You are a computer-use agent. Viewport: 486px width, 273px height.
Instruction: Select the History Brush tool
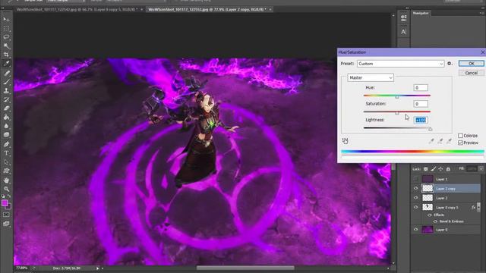6,99
